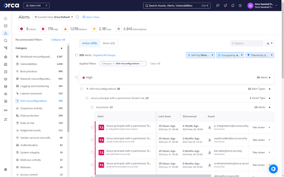This screenshot has height=177, width=284.
Task: Tick the 305 Alerts select-all checkbox
Action: coord(77,55)
